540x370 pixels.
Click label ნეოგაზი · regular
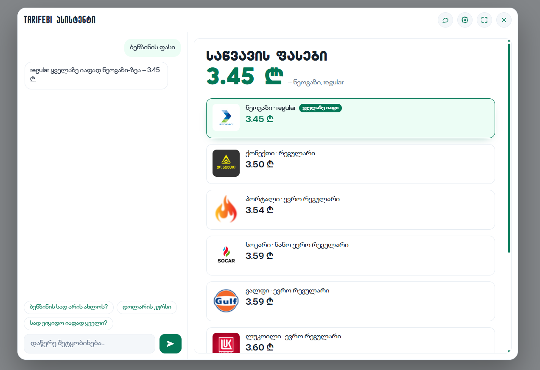tap(271, 108)
